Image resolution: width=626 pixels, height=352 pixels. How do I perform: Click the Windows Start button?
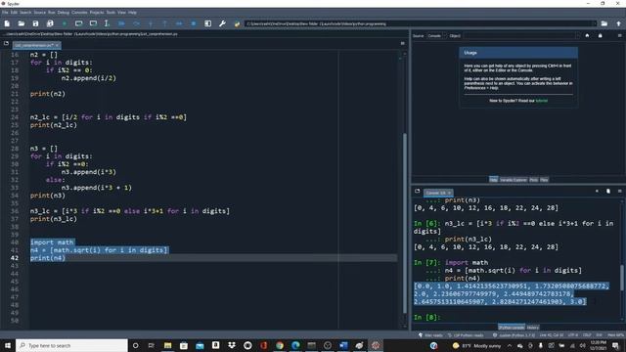[x=8, y=345]
